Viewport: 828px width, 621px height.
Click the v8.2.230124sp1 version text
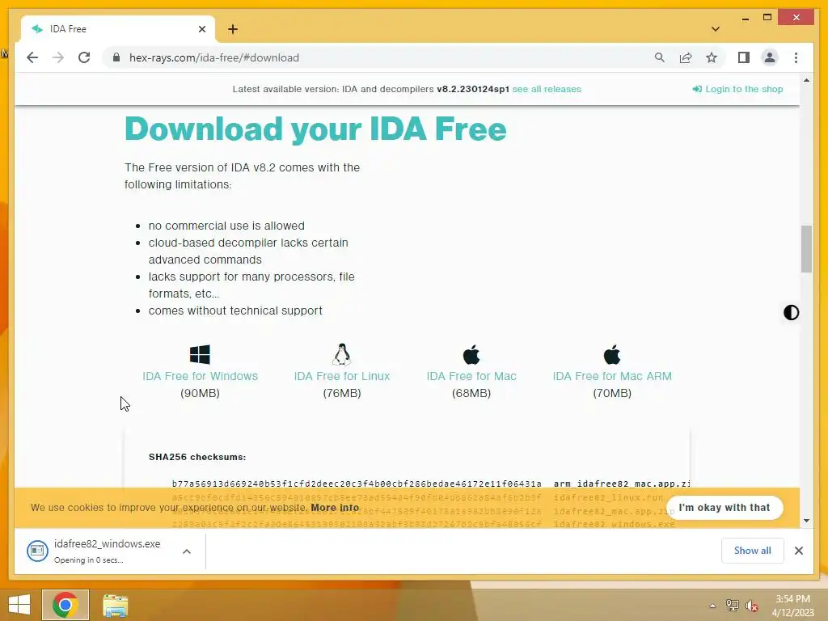[x=472, y=89]
